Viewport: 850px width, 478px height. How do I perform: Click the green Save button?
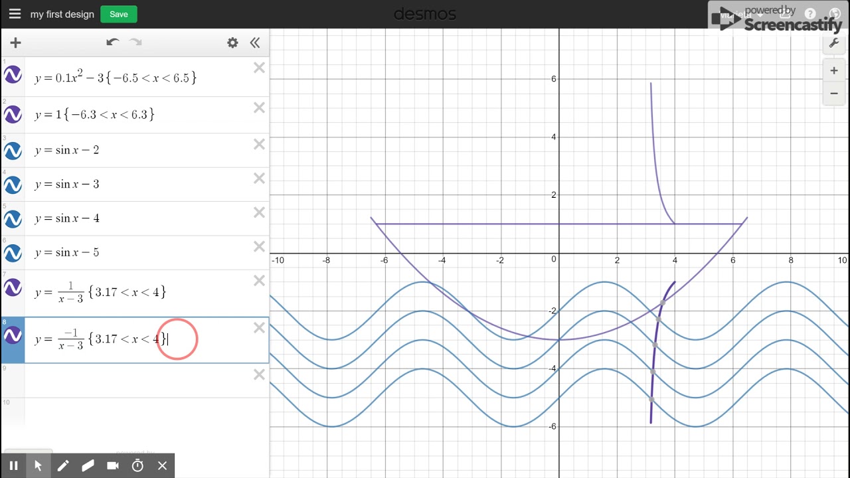[119, 14]
